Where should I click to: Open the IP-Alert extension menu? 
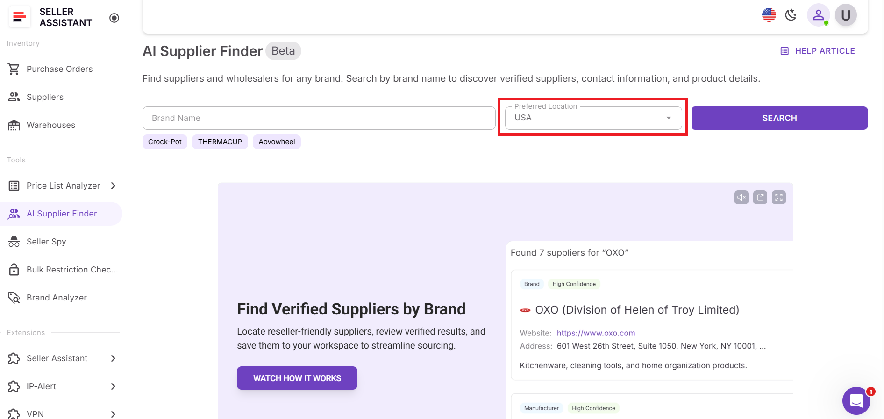(x=41, y=386)
